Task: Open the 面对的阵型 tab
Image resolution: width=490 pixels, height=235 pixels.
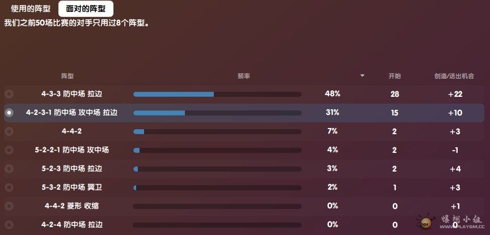Action: pyautogui.click(x=86, y=8)
